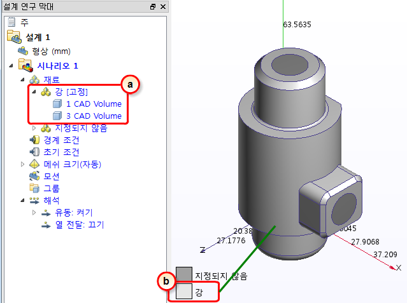Collapse the 강 [고정] node
Viewport: 407px width, 303px height.
(x=34, y=91)
